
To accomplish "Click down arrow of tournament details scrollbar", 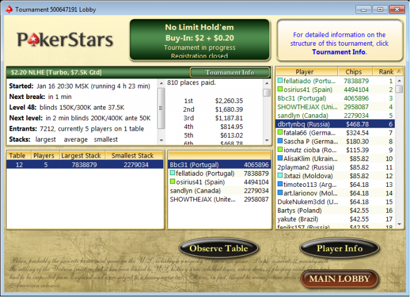I will coord(161,141).
